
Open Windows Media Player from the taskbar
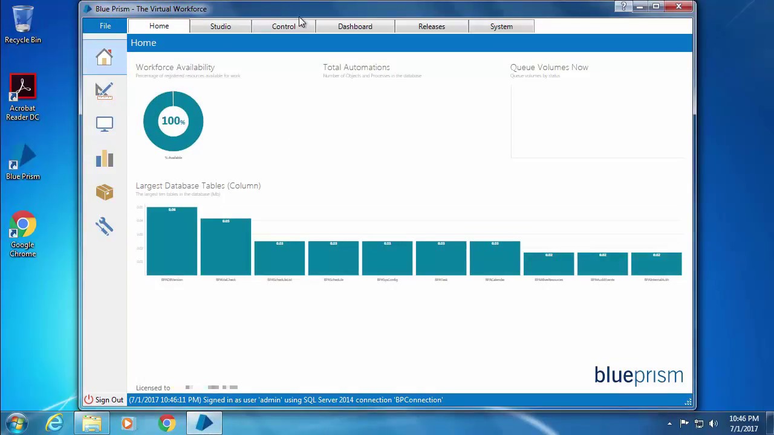point(128,423)
